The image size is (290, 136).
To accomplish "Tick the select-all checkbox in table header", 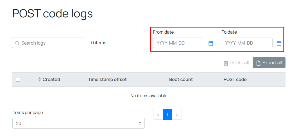I will tap(18, 79).
